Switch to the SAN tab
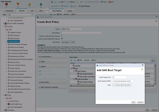The width and height of the screenshot is (159, 112). tap(41, 11)
